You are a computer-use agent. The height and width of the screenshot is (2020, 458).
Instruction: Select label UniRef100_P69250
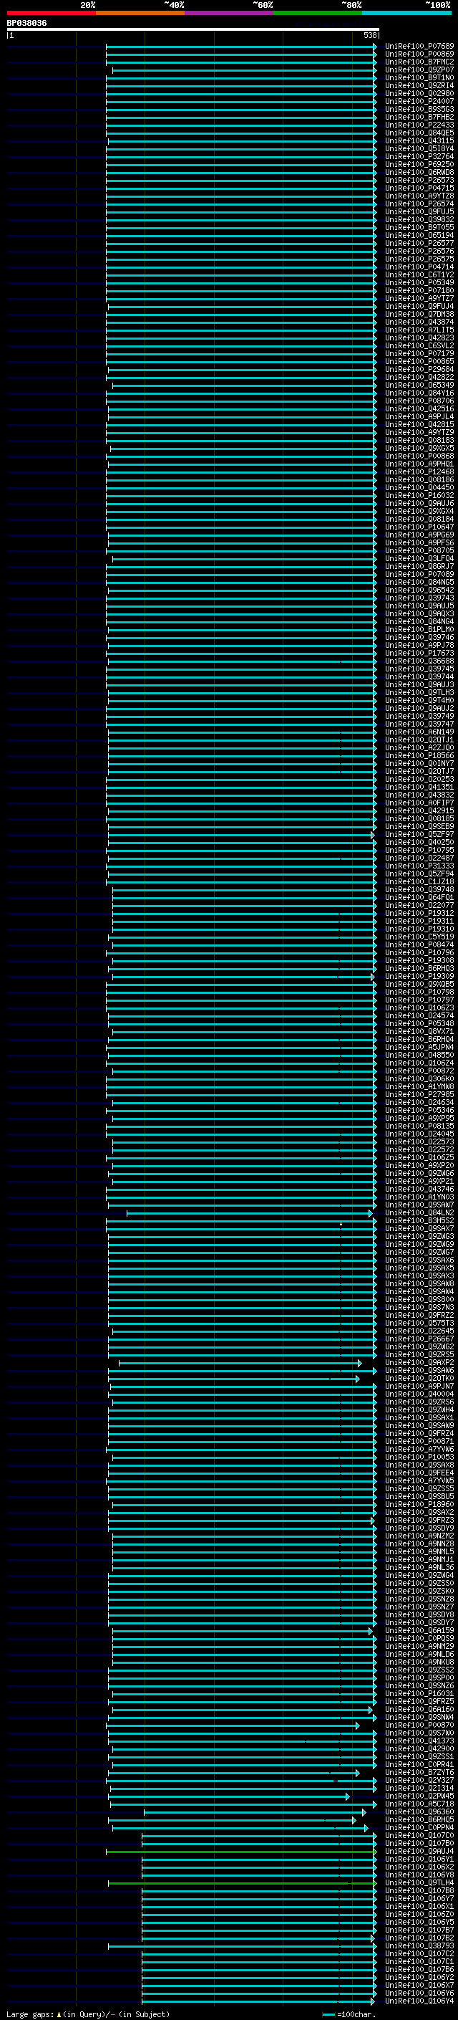click(x=419, y=165)
